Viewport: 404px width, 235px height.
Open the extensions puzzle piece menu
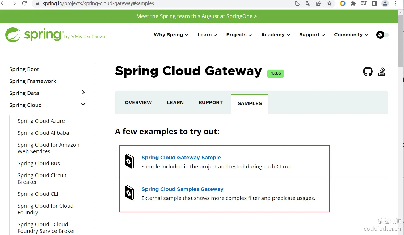[x=353, y=3]
